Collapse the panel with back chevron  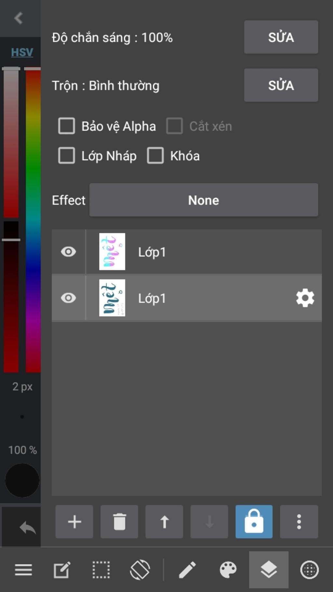coord(19,18)
